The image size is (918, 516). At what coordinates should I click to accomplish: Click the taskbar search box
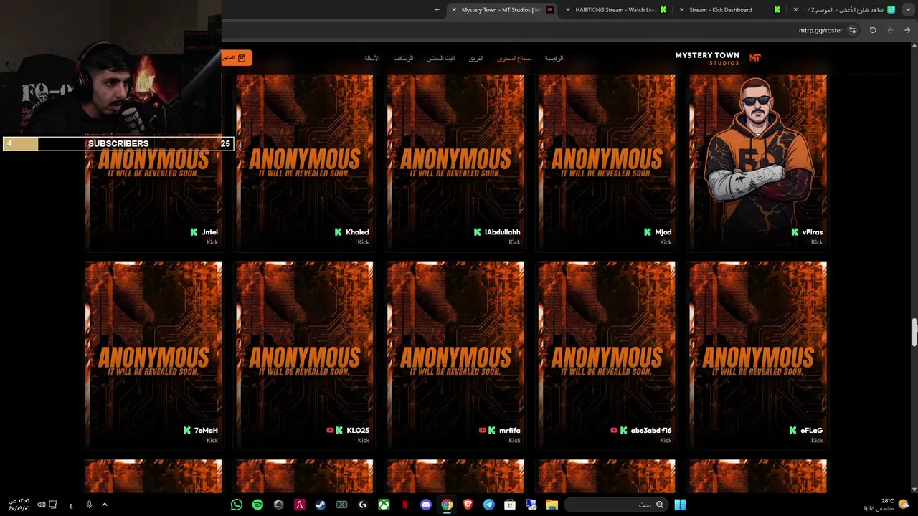(x=616, y=505)
